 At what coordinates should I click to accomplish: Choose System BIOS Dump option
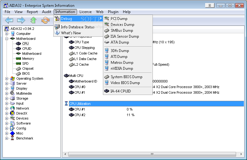(128, 77)
